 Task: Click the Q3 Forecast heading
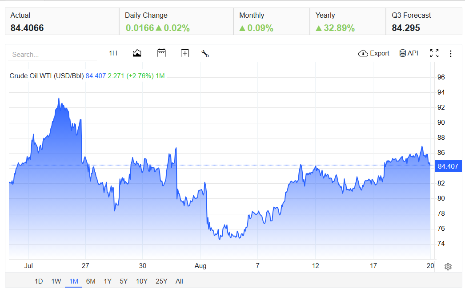coord(411,16)
